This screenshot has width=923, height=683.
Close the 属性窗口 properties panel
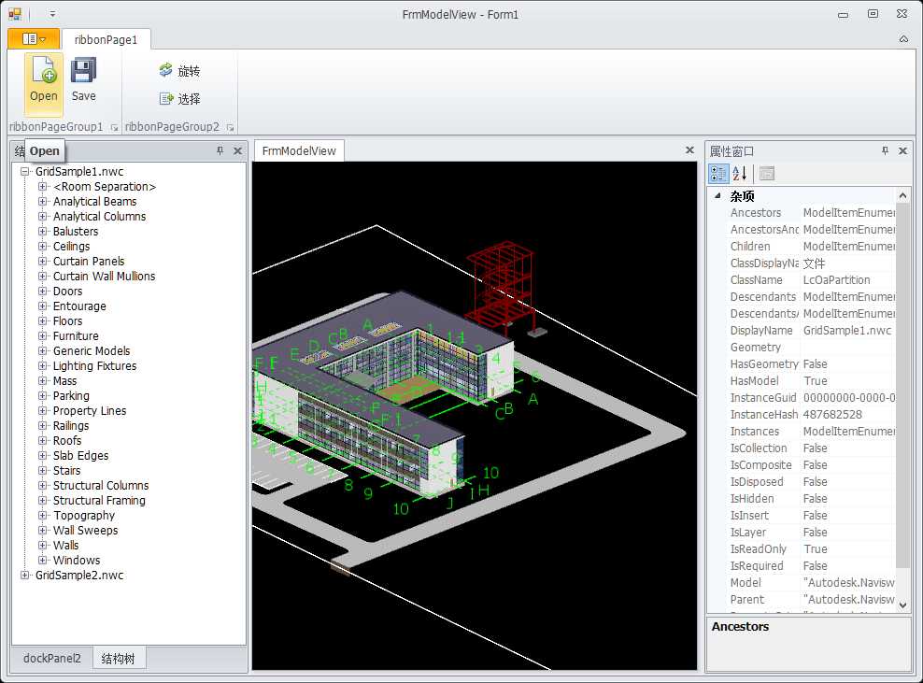click(903, 150)
